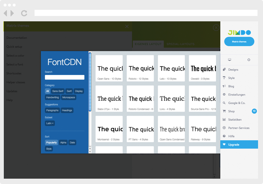This screenshot has width=263, height=184.
Task: Open Quick setup menu item
Action: point(14,46)
